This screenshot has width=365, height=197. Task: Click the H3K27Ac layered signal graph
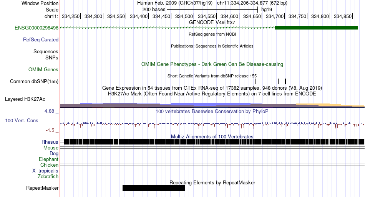[x=212, y=105]
